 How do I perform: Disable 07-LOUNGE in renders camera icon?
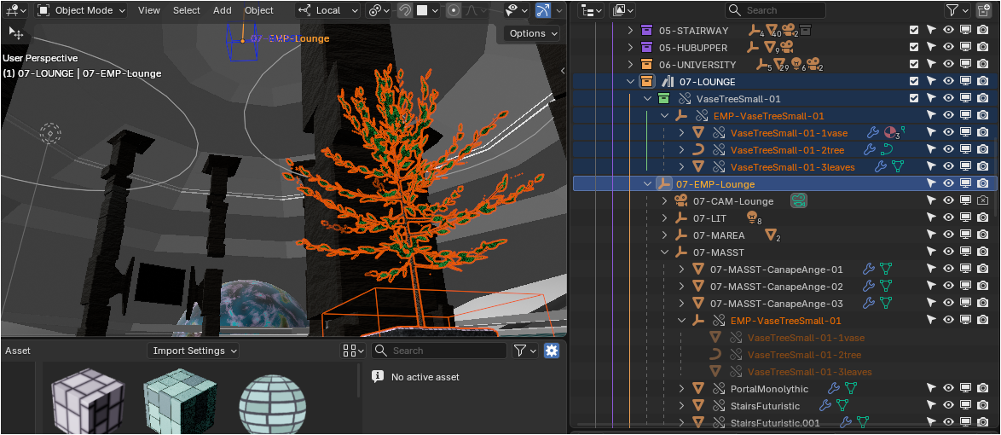(983, 82)
